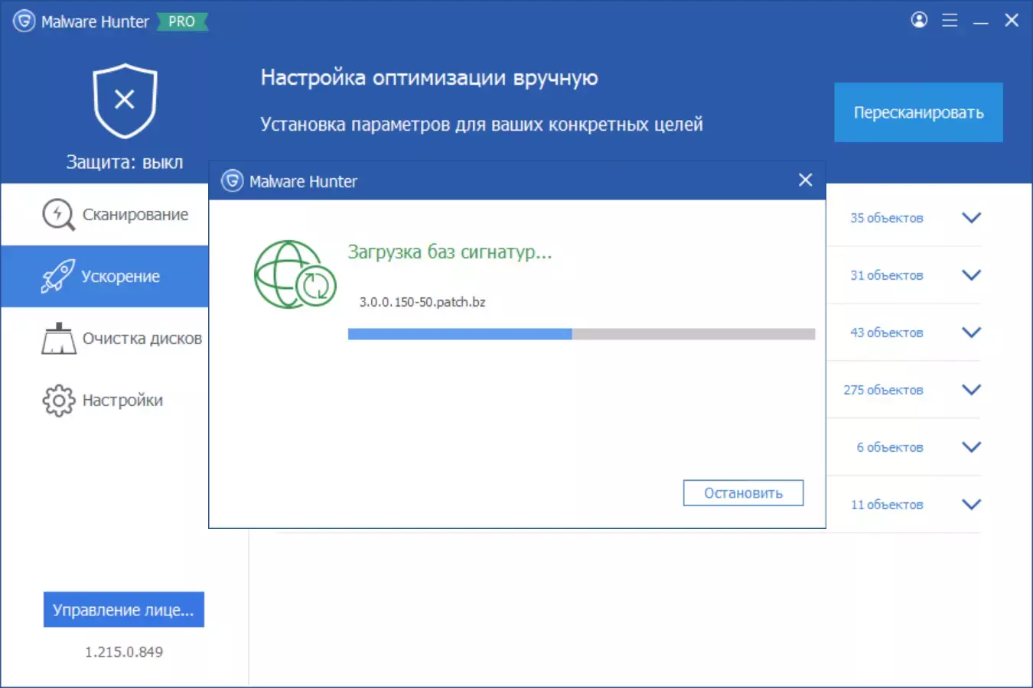Expand the 31 объектов row
The image size is (1033, 688).
point(971,275)
